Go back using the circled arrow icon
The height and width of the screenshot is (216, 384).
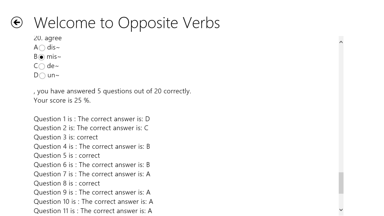tap(17, 22)
